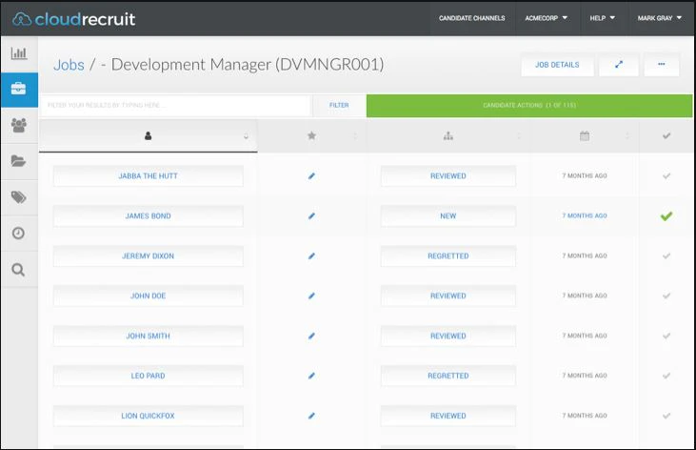Open Jabba The Hutt's REVIEWED status selector
The height and width of the screenshot is (450, 696).
click(447, 176)
